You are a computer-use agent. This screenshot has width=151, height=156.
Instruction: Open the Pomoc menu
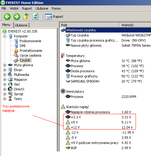click(x=56, y=8)
